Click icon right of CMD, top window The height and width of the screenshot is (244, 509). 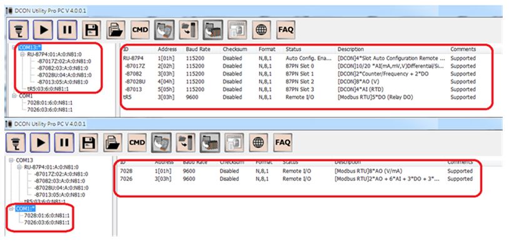coord(164,30)
